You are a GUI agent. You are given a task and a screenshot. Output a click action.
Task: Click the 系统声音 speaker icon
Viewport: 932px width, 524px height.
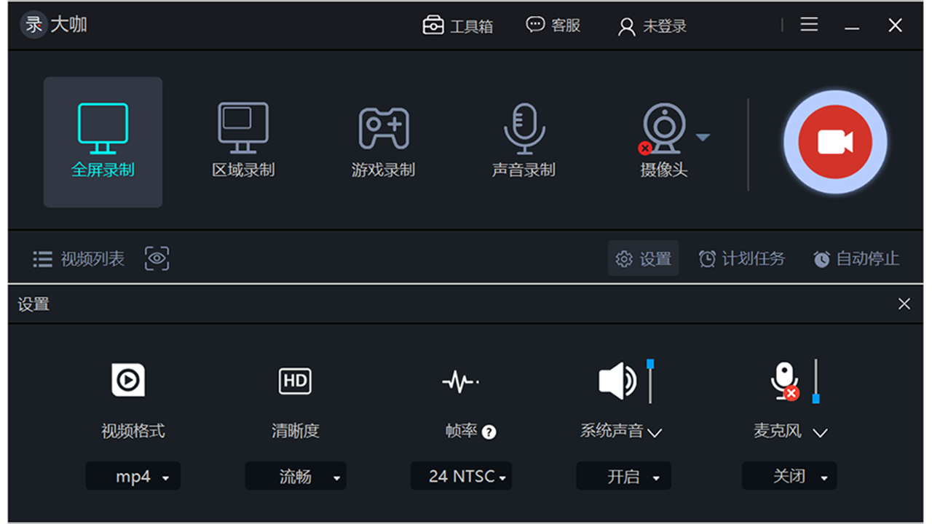[618, 381]
